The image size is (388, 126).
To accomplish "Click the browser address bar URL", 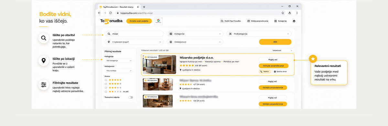I will 136,13.
